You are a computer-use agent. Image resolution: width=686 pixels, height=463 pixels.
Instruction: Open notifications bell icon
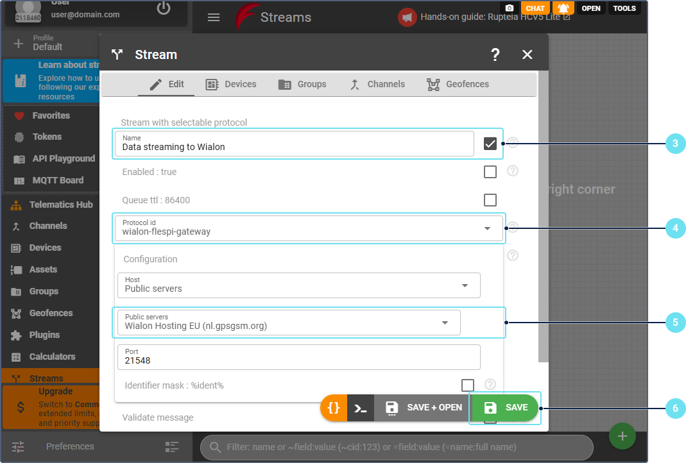click(x=563, y=8)
